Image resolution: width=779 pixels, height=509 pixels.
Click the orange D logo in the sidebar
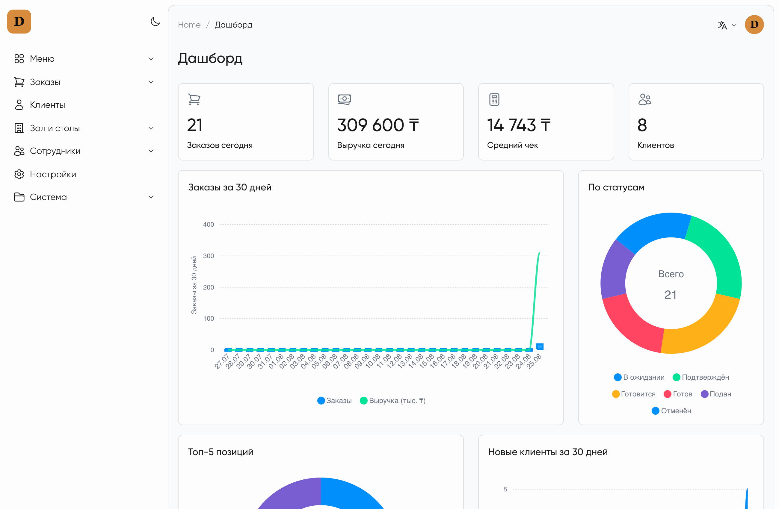[x=19, y=22]
